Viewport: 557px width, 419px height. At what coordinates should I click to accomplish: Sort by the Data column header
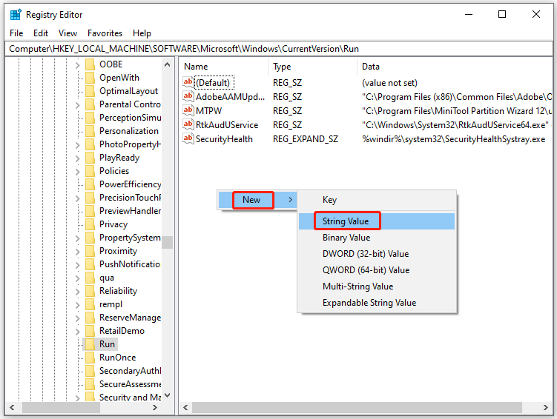[x=455, y=67]
